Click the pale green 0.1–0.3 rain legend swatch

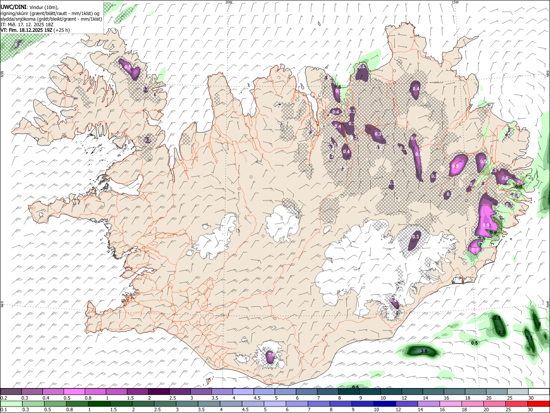coord(11,404)
